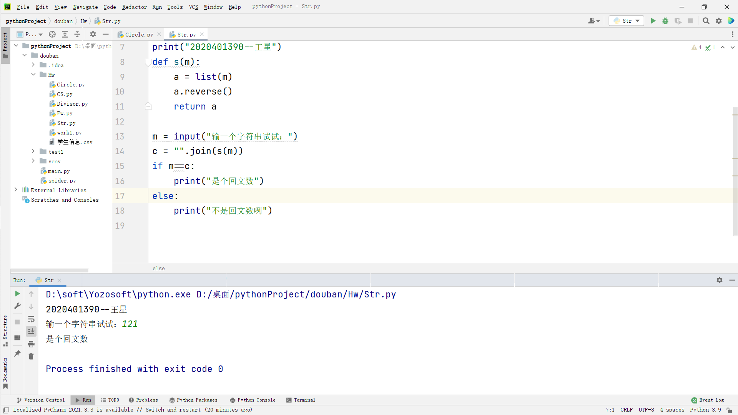The height and width of the screenshot is (415, 738).
Task: Rerun Str with green arrow in Run panel
Action: click(x=17, y=294)
